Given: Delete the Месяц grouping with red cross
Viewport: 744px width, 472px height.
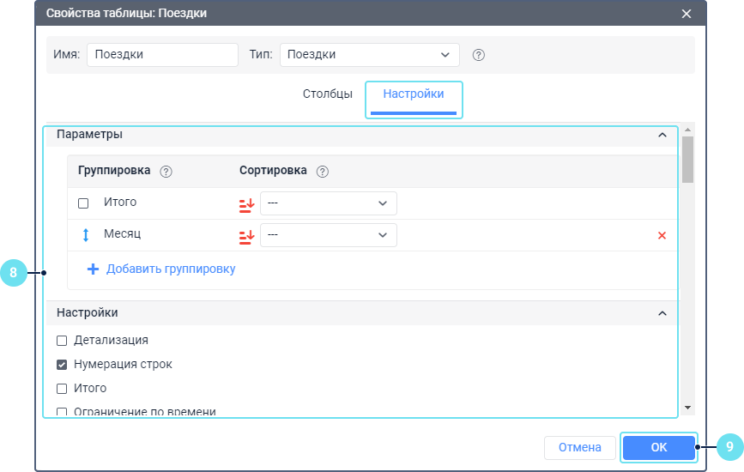Looking at the screenshot, I should click(x=662, y=235).
